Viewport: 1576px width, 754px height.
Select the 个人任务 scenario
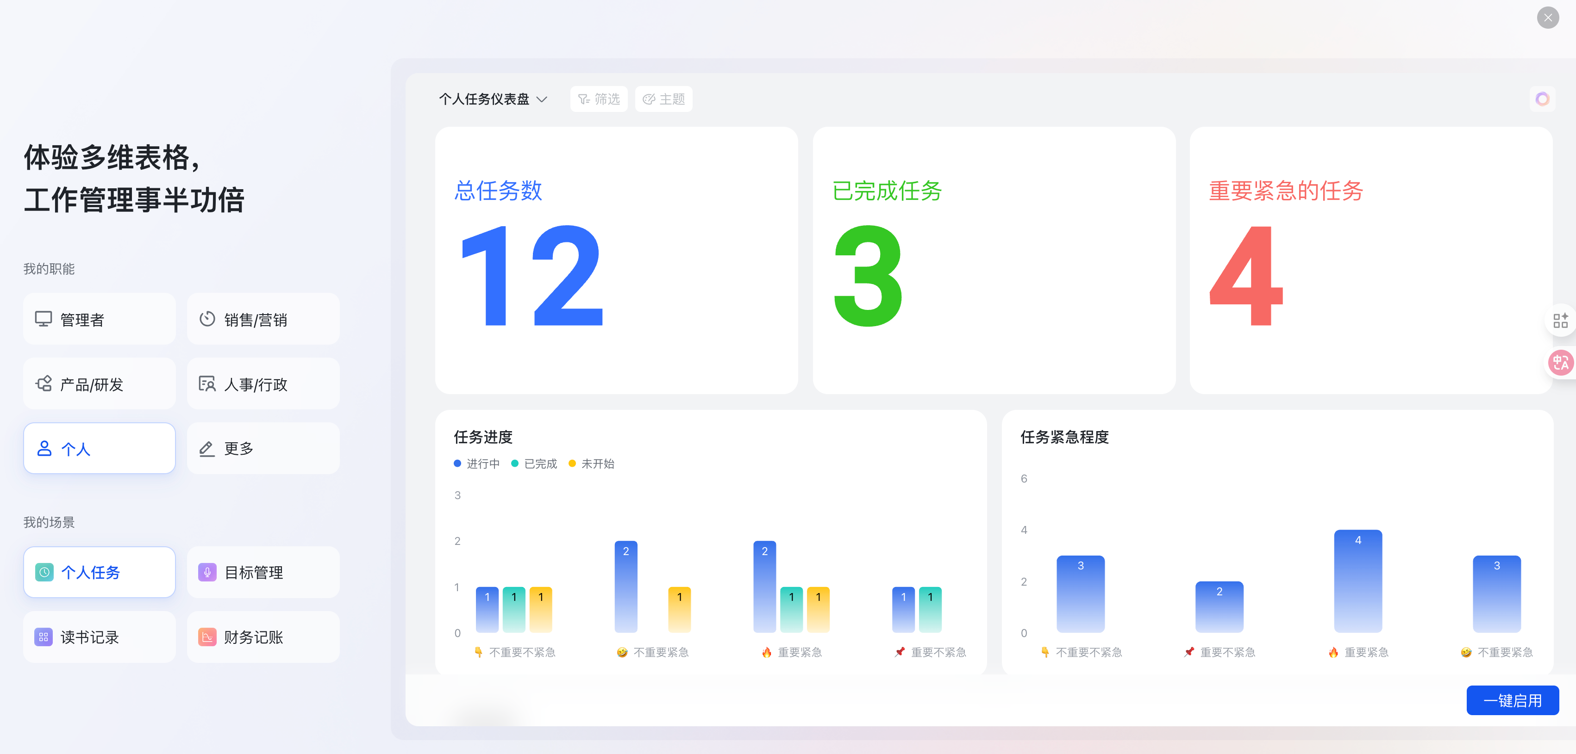(99, 572)
